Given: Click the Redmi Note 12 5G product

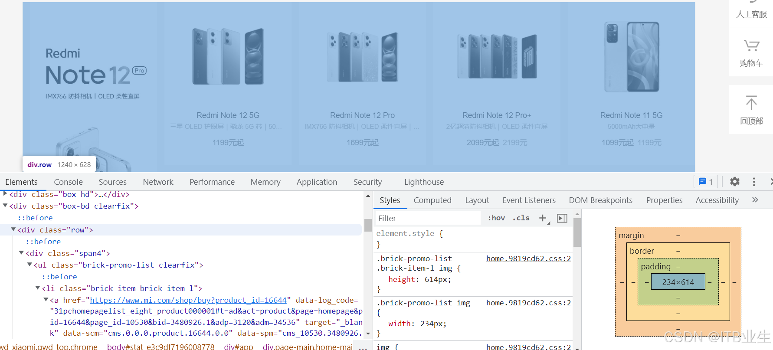Looking at the screenshot, I should (228, 84).
